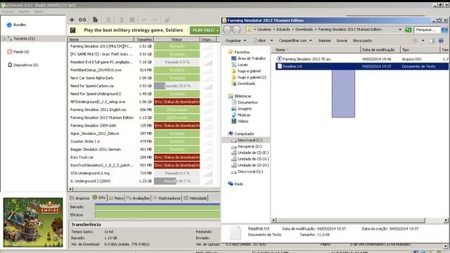Viewport: 450px width, 253px height.
Task: Open hugo e gabriel (2) folder
Action: click(248, 77)
